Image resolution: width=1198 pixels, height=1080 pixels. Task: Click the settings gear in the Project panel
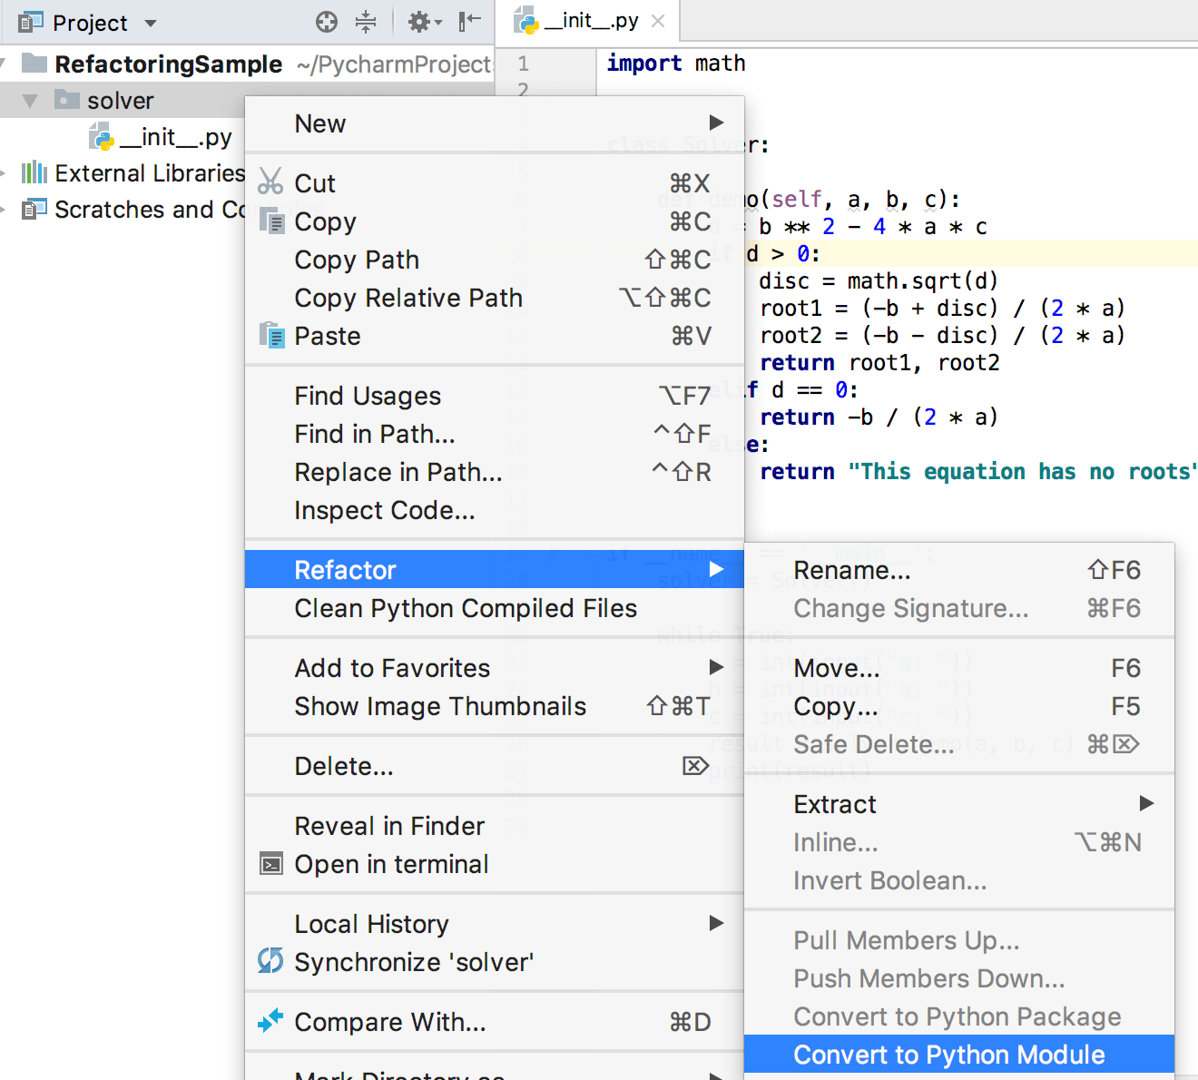coord(420,22)
